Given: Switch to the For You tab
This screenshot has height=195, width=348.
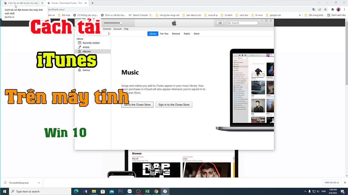Looking at the screenshot, I should tap(164, 34).
